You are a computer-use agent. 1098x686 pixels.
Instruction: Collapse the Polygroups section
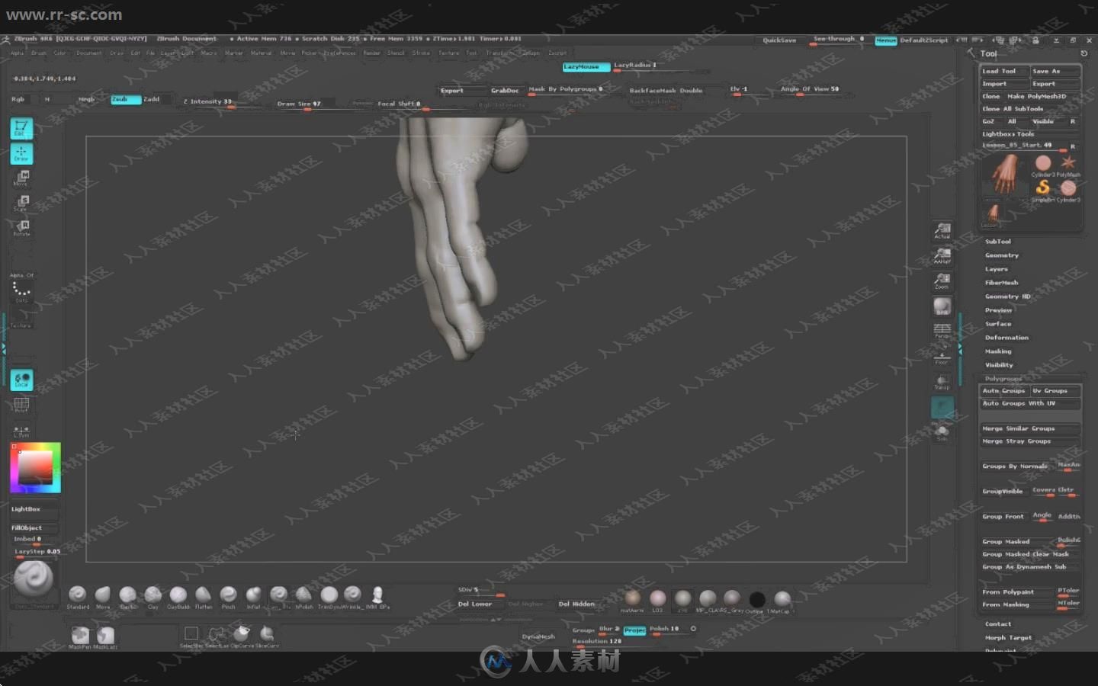point(1003,379)
